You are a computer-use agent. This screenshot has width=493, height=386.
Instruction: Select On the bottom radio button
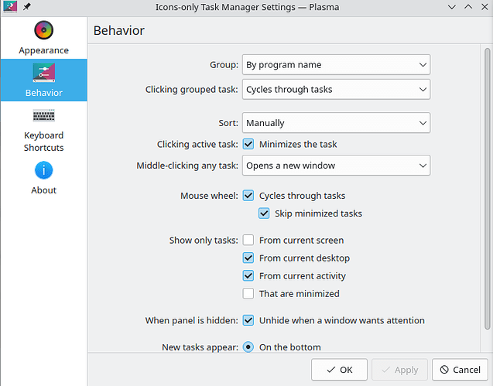pos(248,347)
